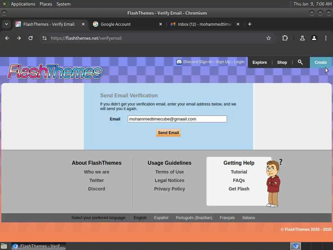Click the address bar URL
Image resolution: width=333 pixels, height=250 pixels.
[86, 38]
